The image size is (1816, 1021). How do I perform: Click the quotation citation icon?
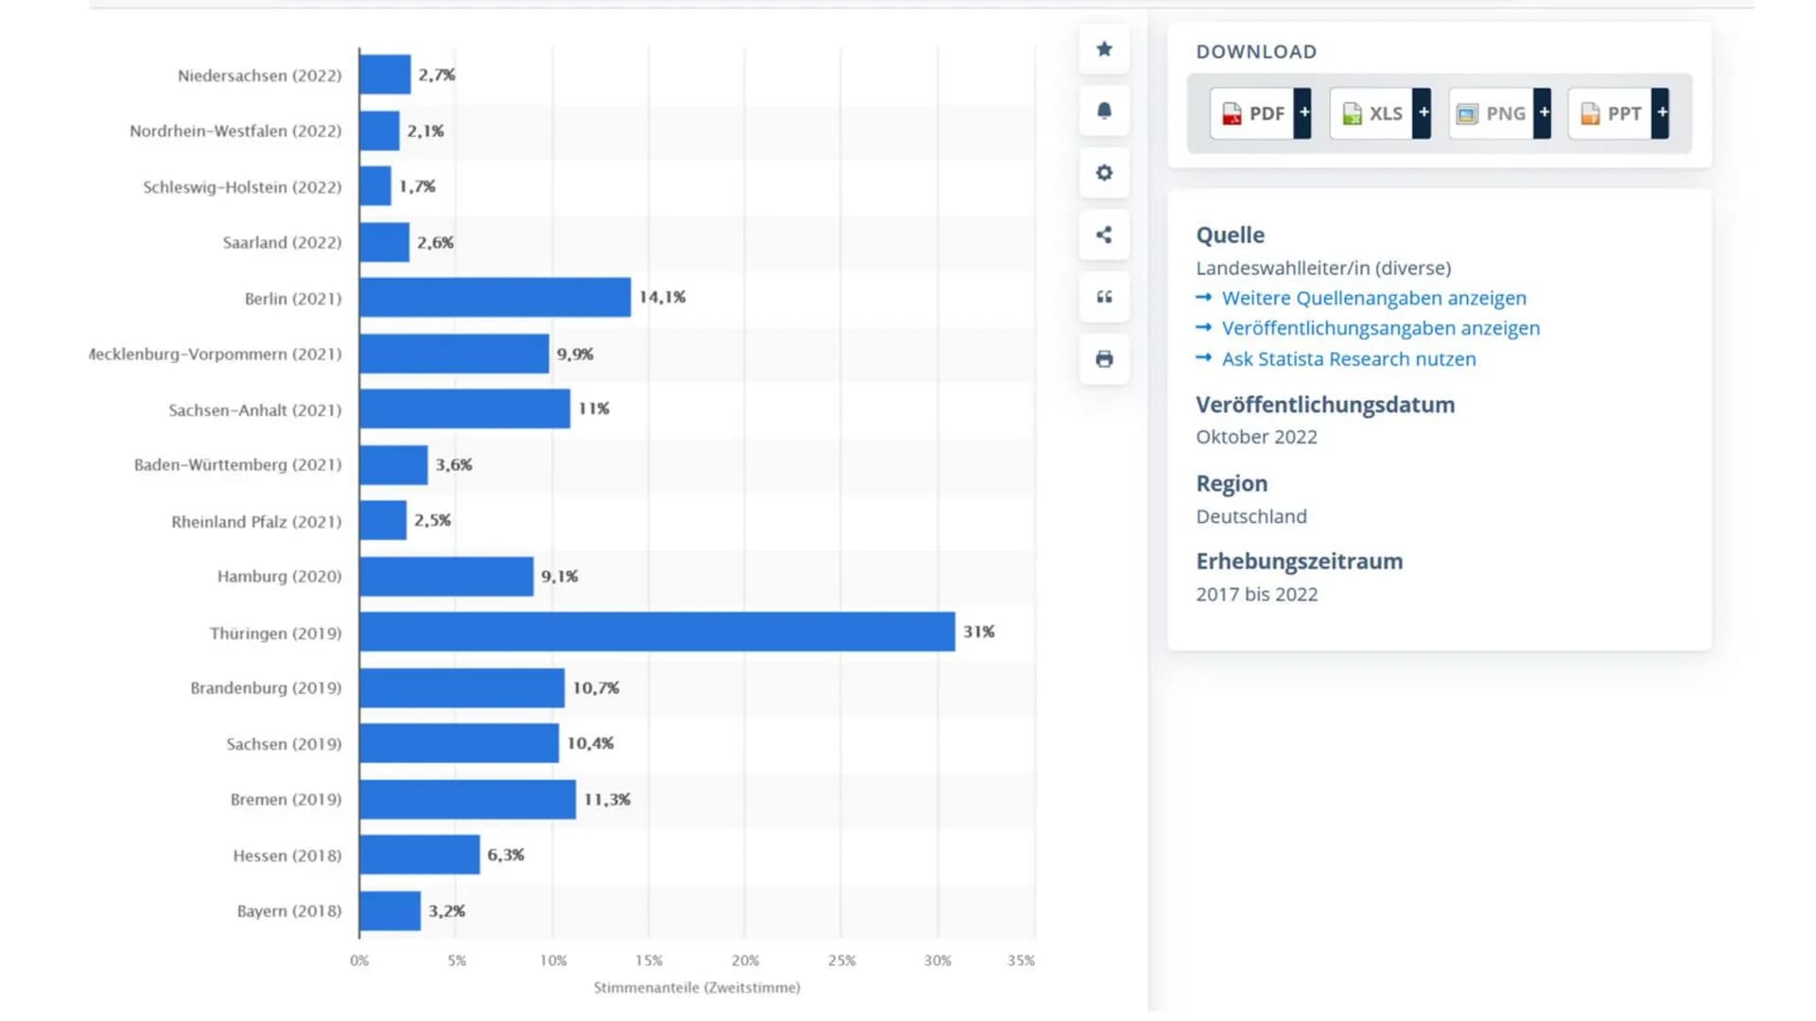1104,297
